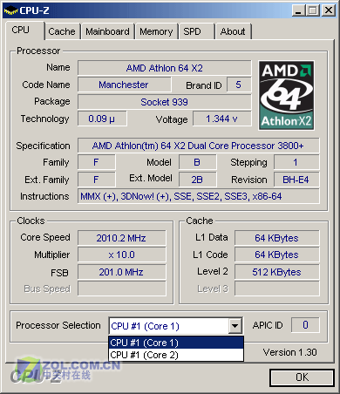Viewport: 340px width, 394px height.
Task: Click the Instructions field listing MMX, SSE
Action: click(198, 196)
